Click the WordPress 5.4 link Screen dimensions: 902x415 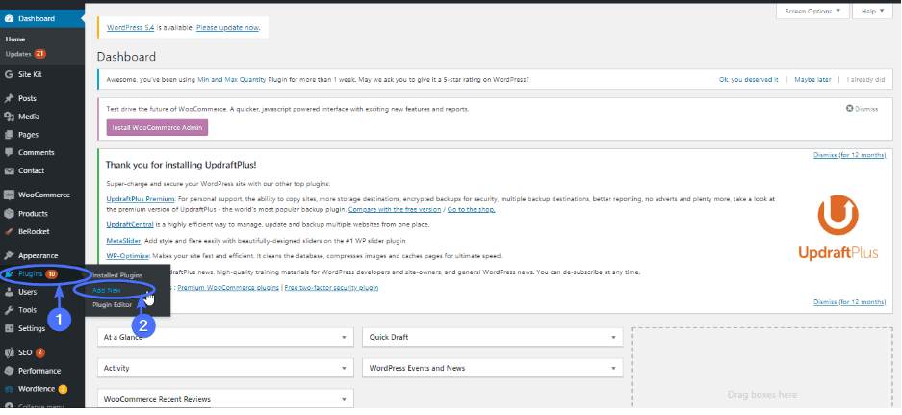tap(132, 27)
